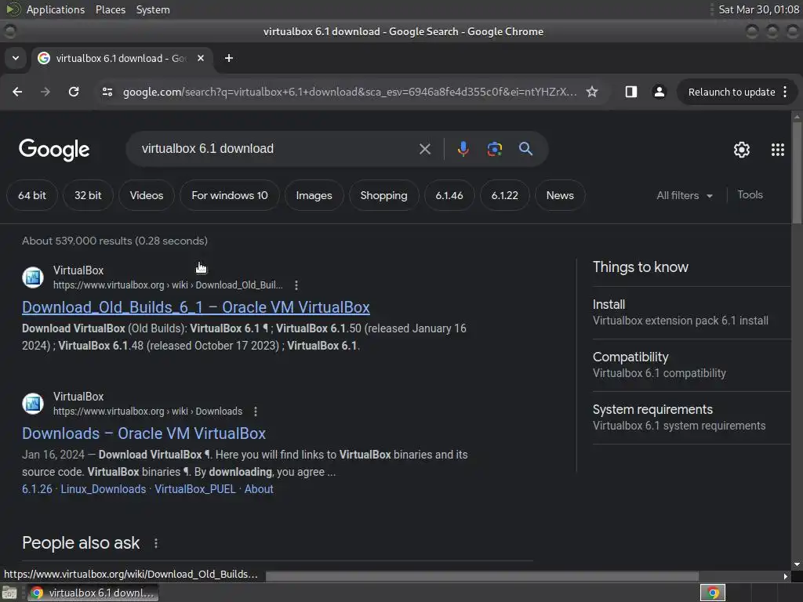The image size is (803, 602).
Task: Submit search with magnifier icon
Action: point(525,149)
